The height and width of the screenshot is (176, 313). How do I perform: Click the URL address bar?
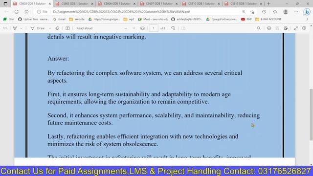pyautogui.click(x=146, y=12)
